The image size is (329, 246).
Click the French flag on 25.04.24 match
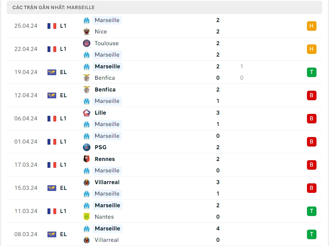52,26
